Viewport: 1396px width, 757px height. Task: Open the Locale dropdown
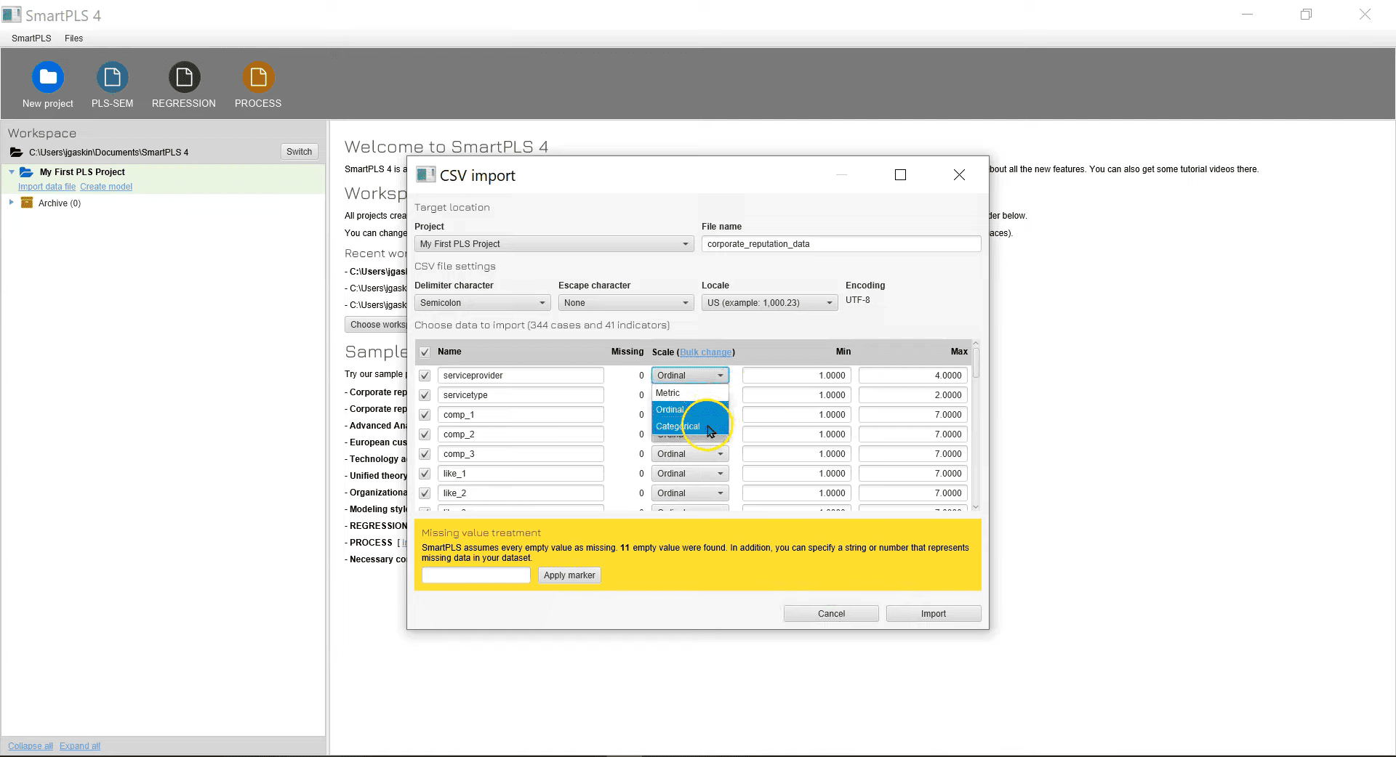769,303
